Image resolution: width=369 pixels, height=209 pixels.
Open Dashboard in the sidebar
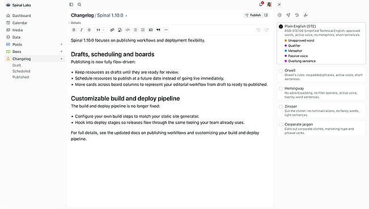pos(35,15)
